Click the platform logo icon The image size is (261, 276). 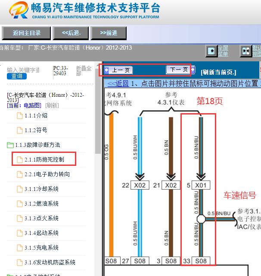point(19,10)
